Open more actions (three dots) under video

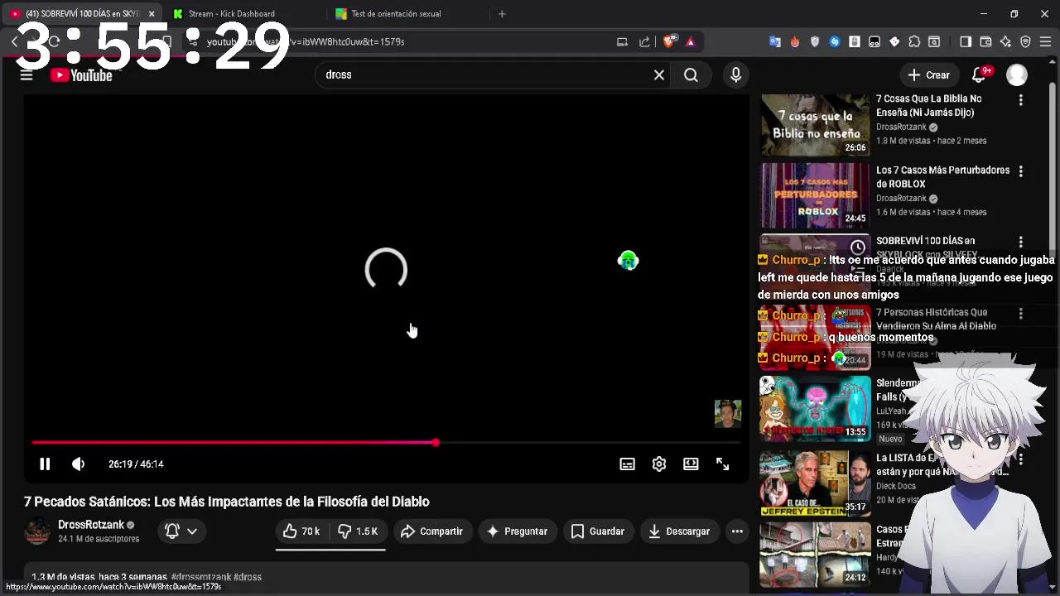737,531
